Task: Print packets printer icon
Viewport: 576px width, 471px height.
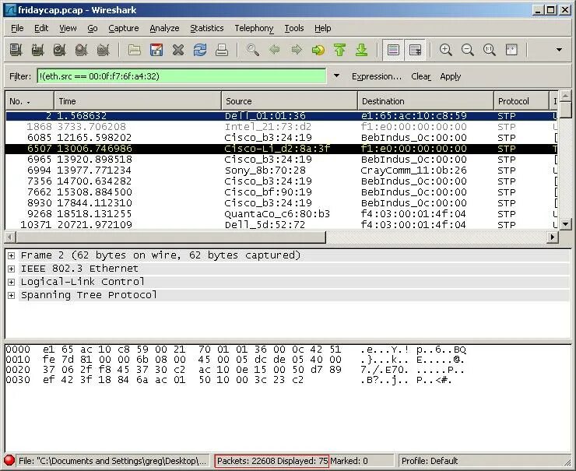Action: coord(222,50)
